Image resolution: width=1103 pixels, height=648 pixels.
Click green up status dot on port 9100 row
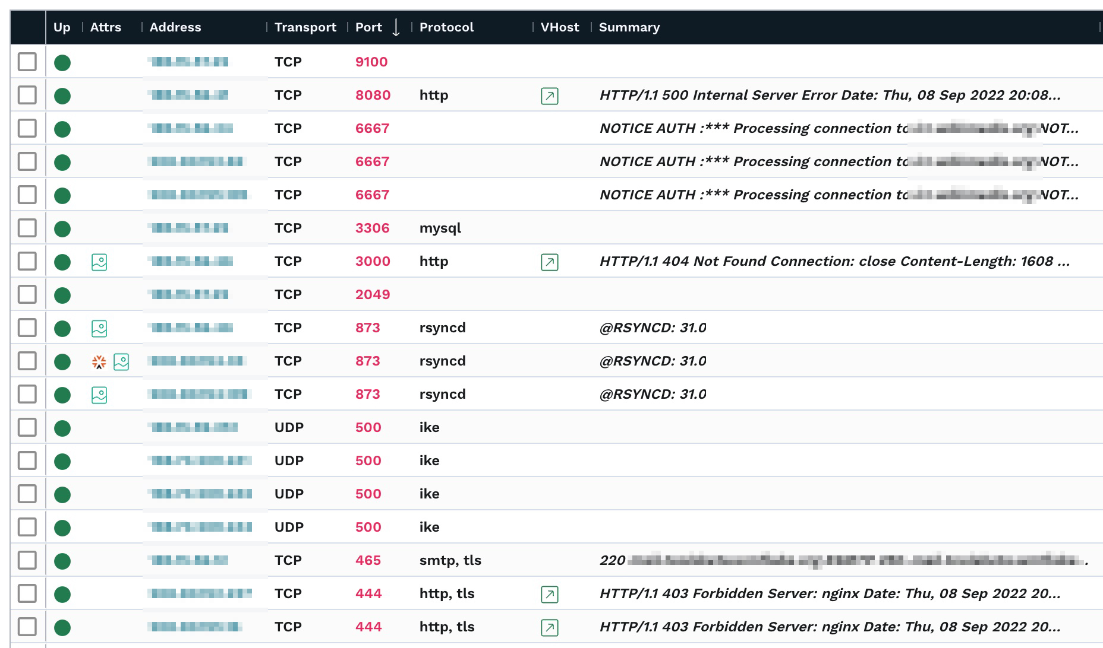62,62
